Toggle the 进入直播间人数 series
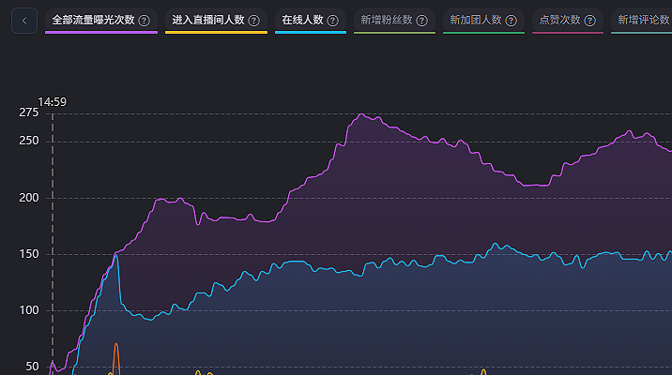Screen dimensions: 672x375 coord(207,20)
